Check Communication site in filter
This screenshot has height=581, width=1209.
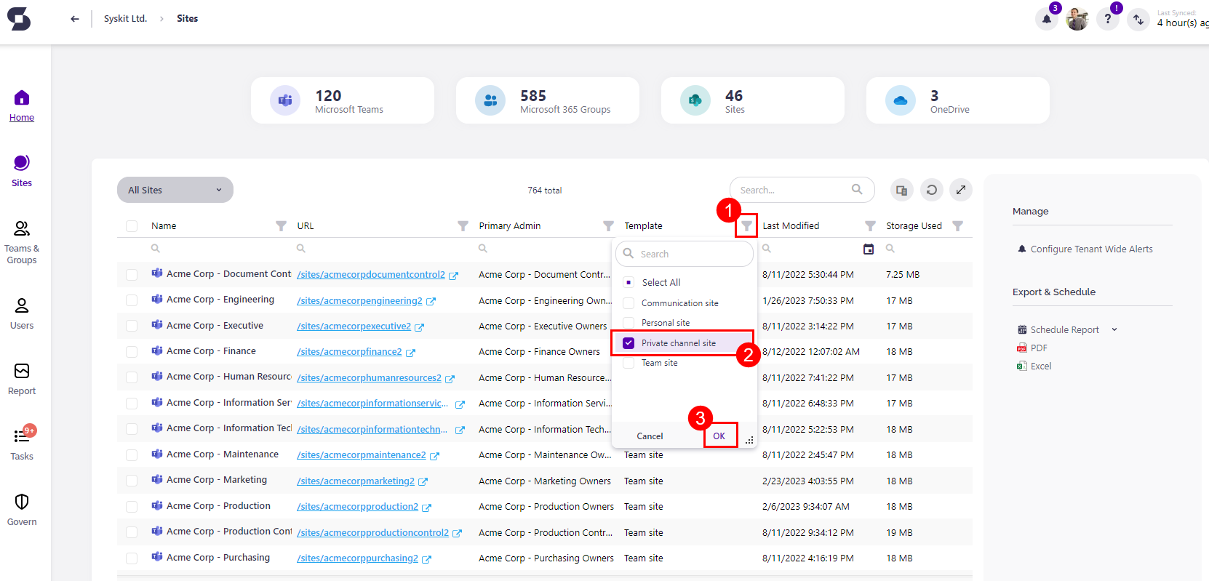pos(629,303)
